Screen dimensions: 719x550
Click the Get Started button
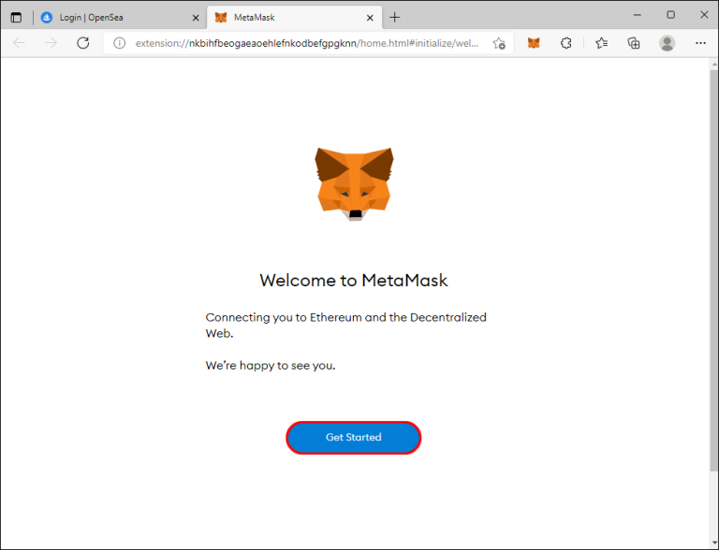(x=353, y=437)
